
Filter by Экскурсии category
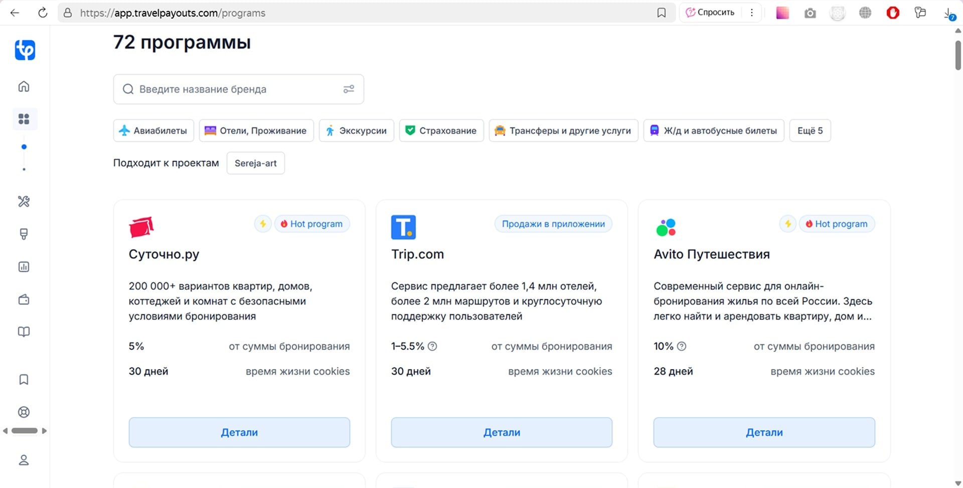tap(357, 130)
